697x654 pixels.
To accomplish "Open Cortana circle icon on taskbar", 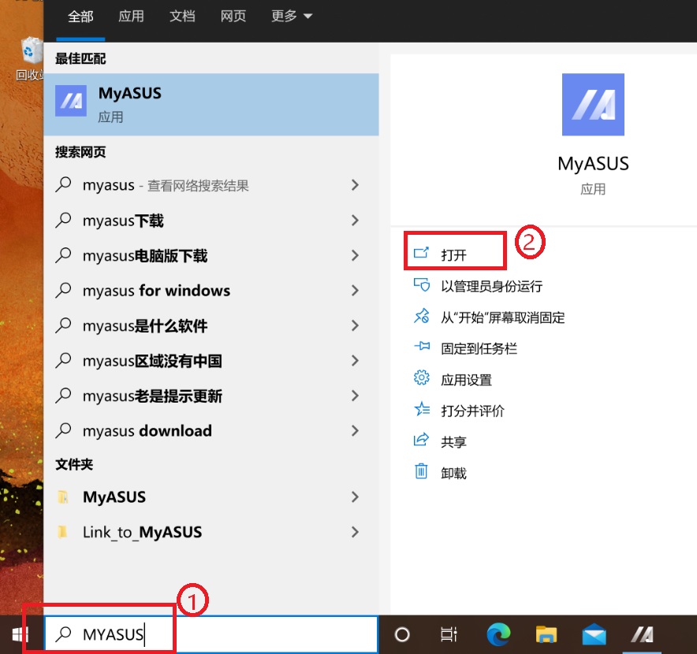I will coord(402,634).
